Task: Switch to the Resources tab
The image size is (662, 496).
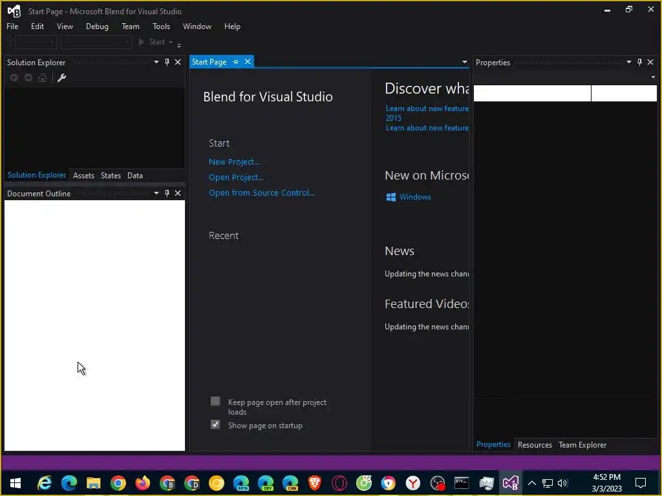Action: [535, 445]
